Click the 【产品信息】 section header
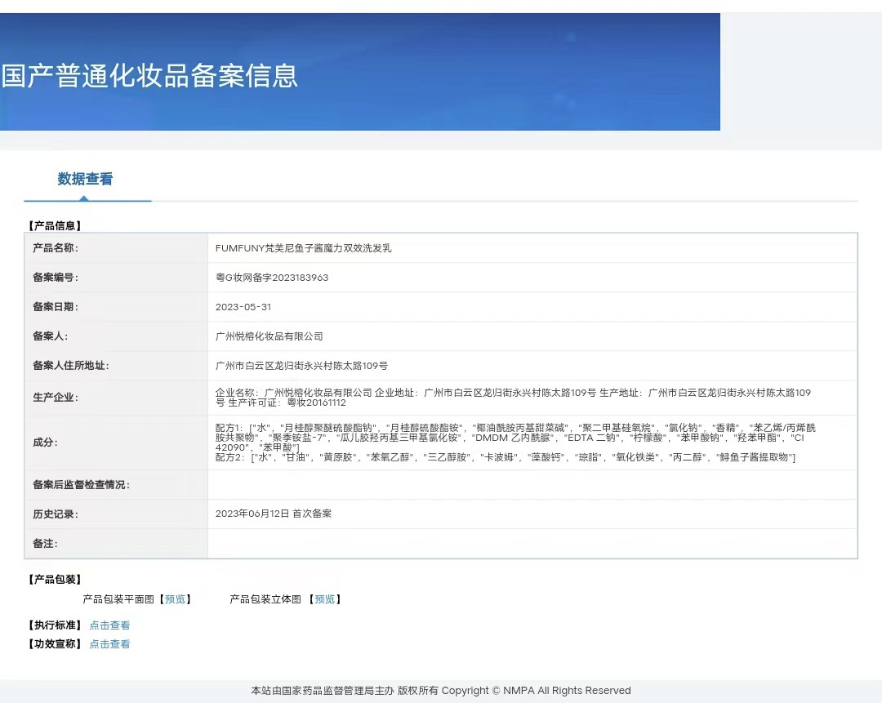882x703 pixels. coord(55,225)
